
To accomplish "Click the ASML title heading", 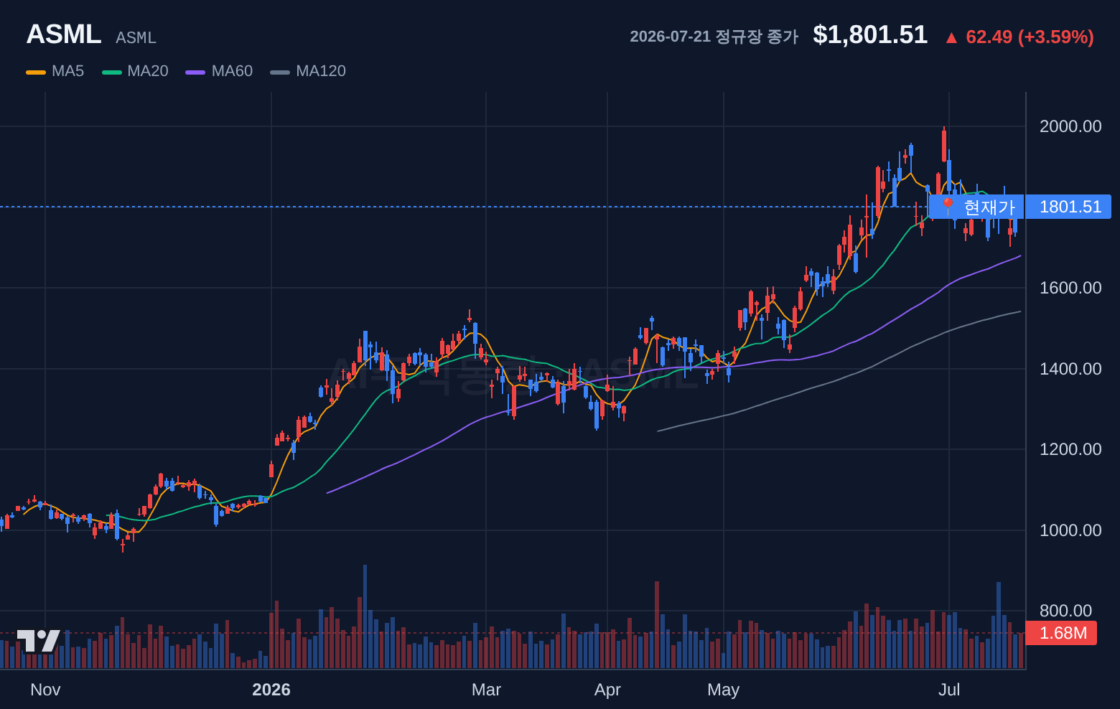I will point(64,34).
